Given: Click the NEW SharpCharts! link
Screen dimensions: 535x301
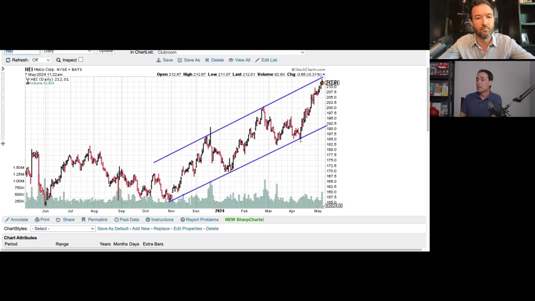Looking at the screenshot, I should point(244,220).
